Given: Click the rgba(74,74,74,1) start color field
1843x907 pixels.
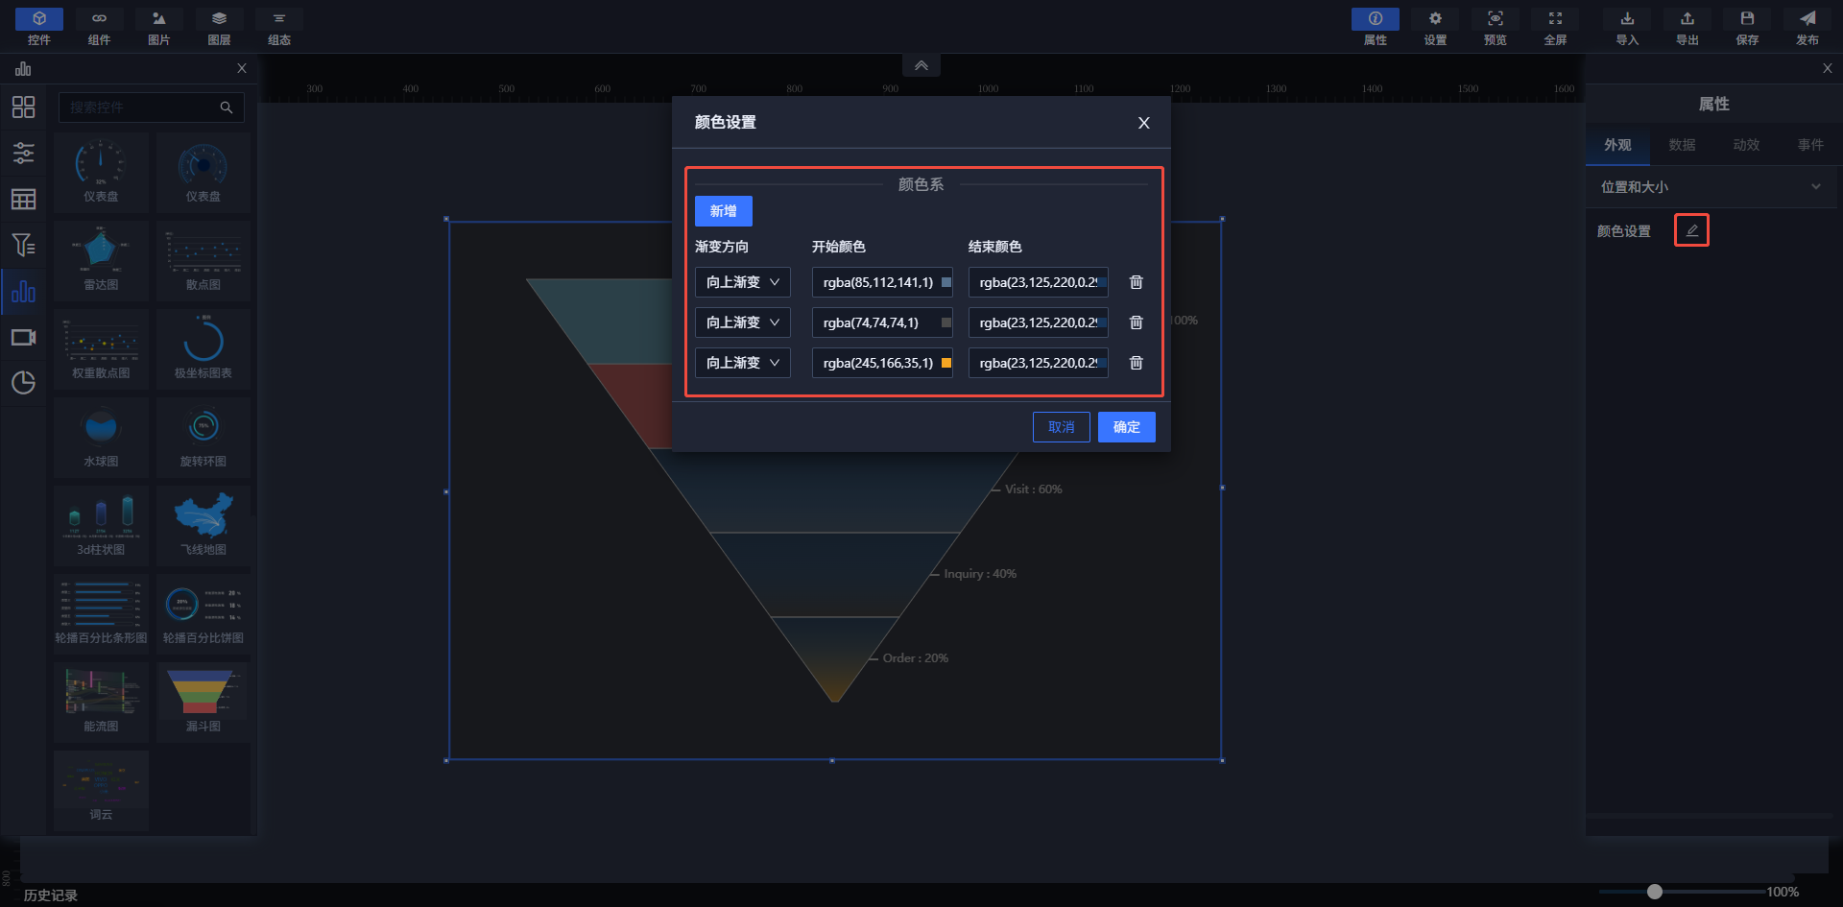Looking at the screenshot, I should coord(882,322).
